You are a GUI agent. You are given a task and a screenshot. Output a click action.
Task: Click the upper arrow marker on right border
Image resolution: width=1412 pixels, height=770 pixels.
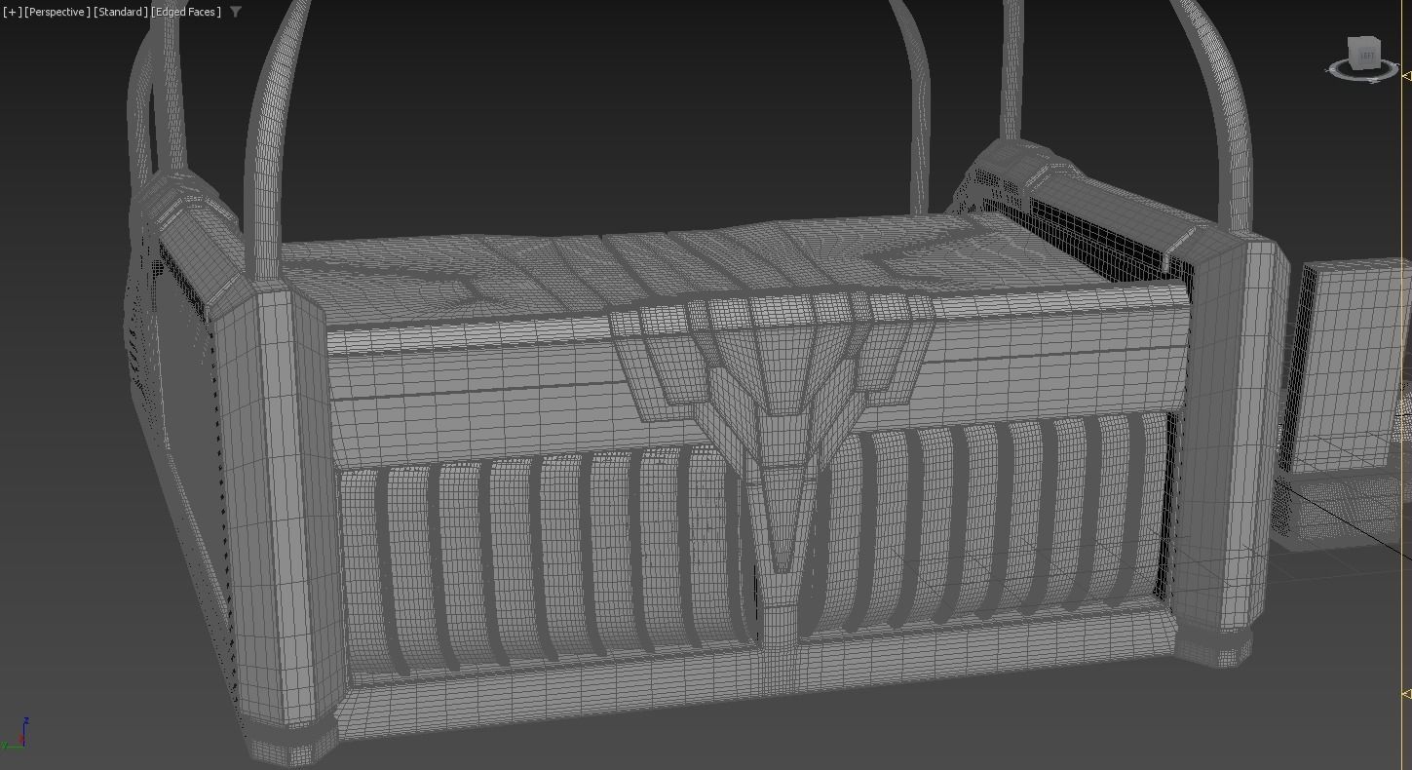(1406, 75)
